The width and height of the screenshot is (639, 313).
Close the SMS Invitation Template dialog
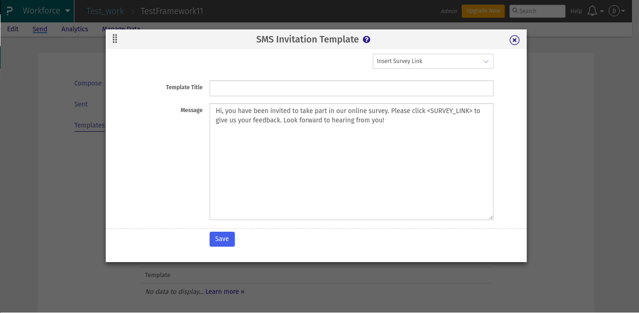(514, 40)
